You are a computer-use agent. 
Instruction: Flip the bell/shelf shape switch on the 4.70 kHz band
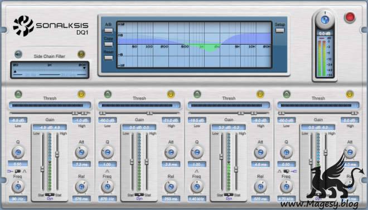coord(287,171)
